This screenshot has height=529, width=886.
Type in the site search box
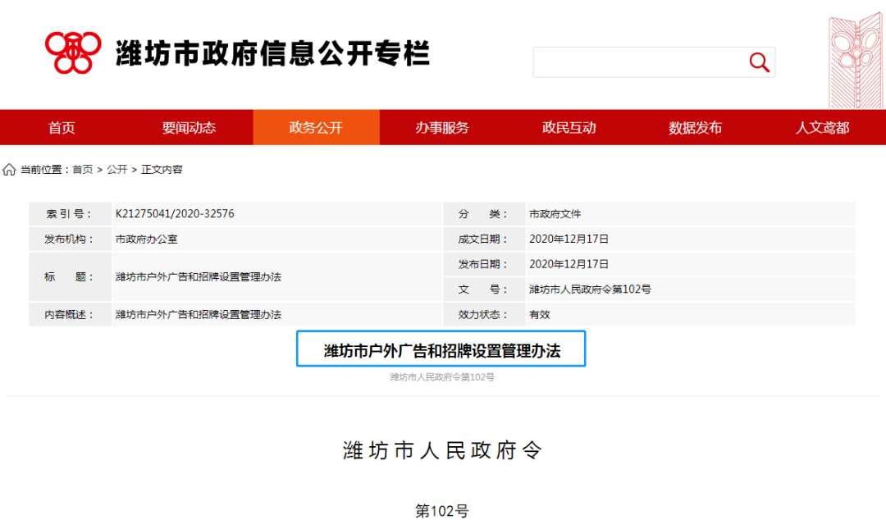[x=638, y=62]
